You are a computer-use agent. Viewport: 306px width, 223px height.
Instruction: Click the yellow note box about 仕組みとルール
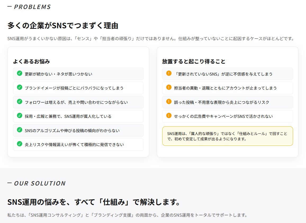pos(228,136)
